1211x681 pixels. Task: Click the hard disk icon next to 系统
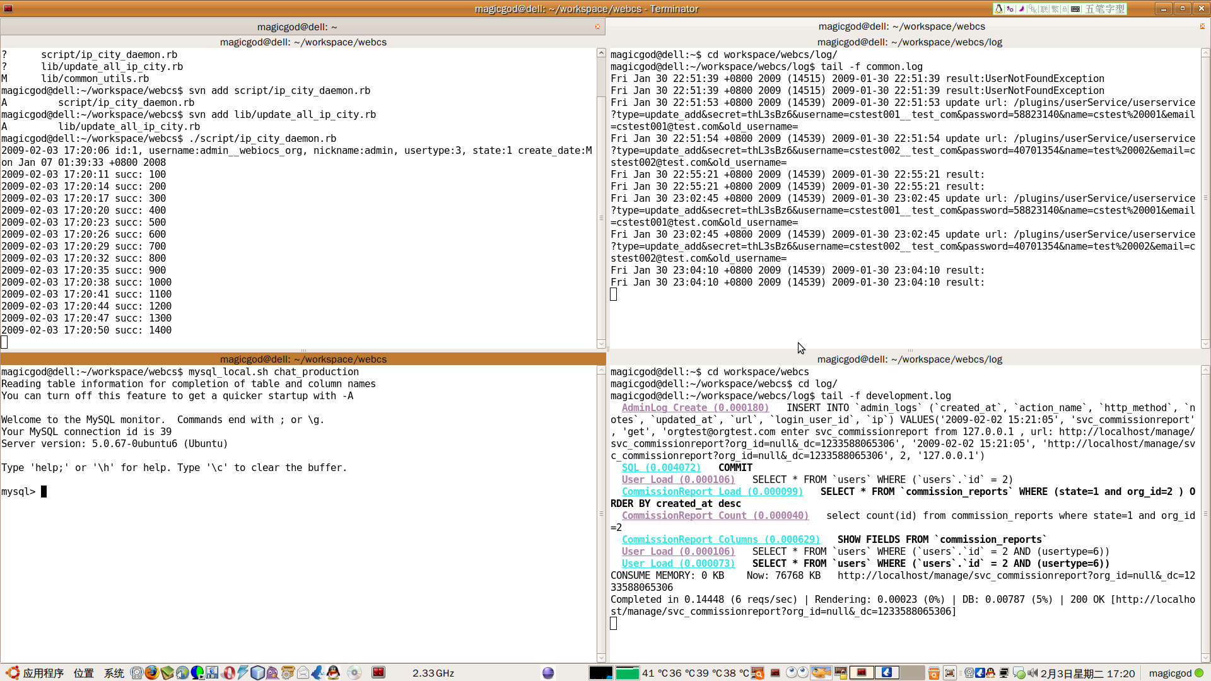point(136,673)
